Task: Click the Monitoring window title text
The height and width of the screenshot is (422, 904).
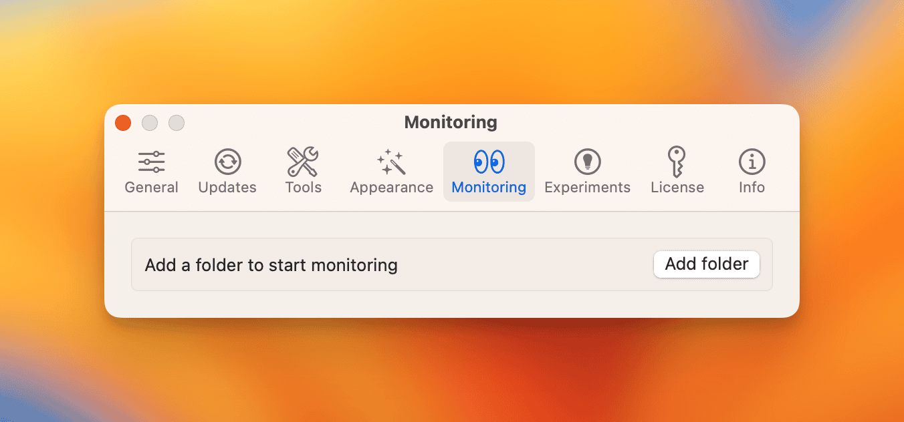Action: point(451,123)
